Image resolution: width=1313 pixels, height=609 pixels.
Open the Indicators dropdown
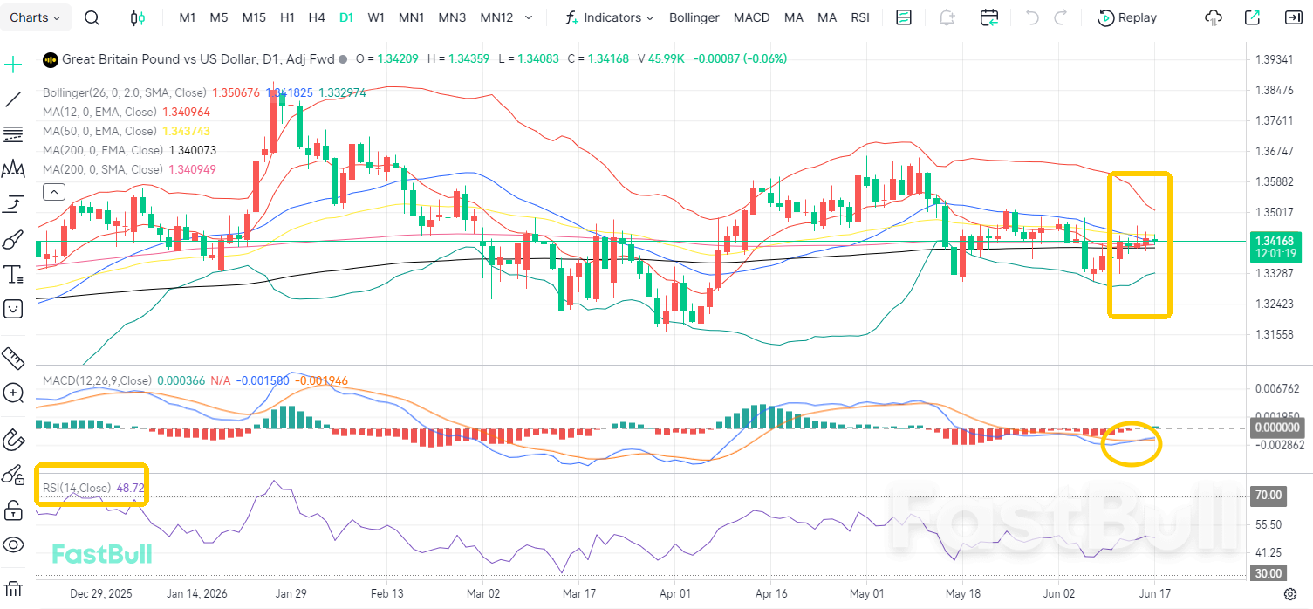pyautogui.click(x=609, y=17)
